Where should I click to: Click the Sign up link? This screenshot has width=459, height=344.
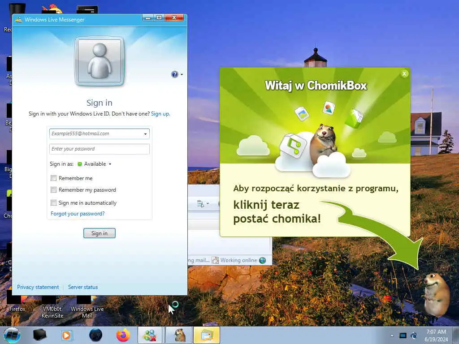click(x=160, y=114)
